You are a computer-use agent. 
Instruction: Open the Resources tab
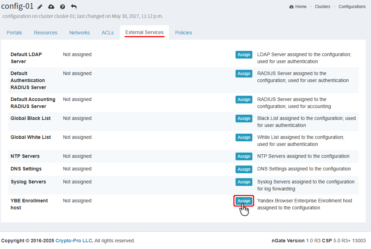pyautogui.click(x=46, y=33)
